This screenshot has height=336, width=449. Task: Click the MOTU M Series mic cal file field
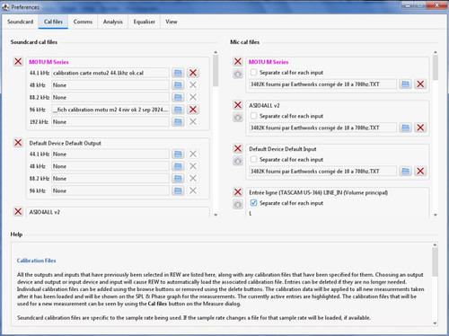pyautogui.click(x=322, y=84)
